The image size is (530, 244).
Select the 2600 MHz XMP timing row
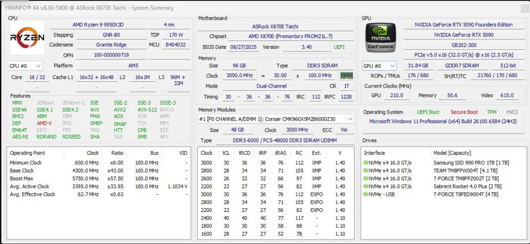point(275,178)
